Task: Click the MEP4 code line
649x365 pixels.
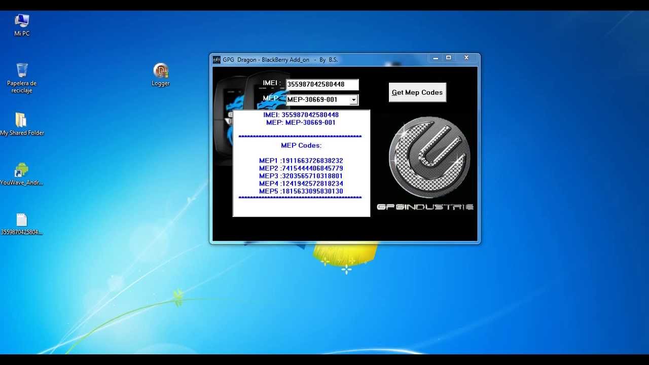Action: pos(301,184)
